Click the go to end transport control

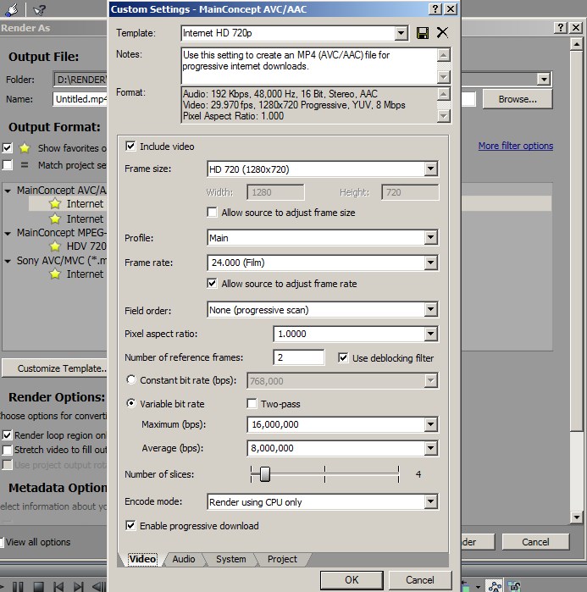click(79, 586)
